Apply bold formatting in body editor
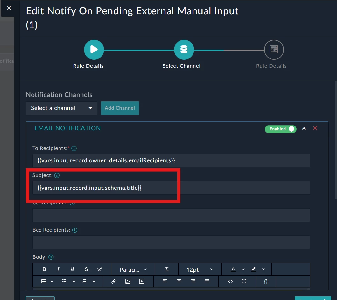The width and height of the screenshot is (337, 300). point(44,269)
